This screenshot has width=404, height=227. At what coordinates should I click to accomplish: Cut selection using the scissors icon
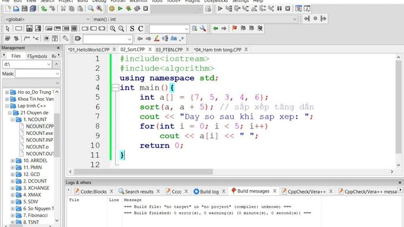(63, 9)
